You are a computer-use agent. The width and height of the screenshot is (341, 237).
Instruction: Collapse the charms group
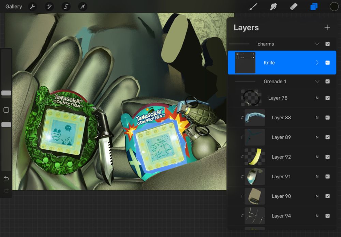317,44
